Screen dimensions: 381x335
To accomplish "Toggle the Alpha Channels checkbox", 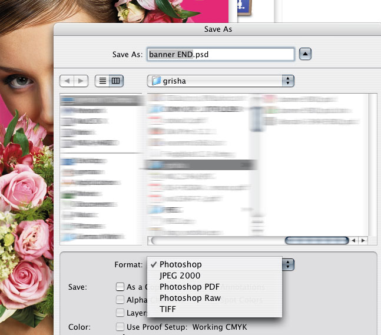I will 120,300.
